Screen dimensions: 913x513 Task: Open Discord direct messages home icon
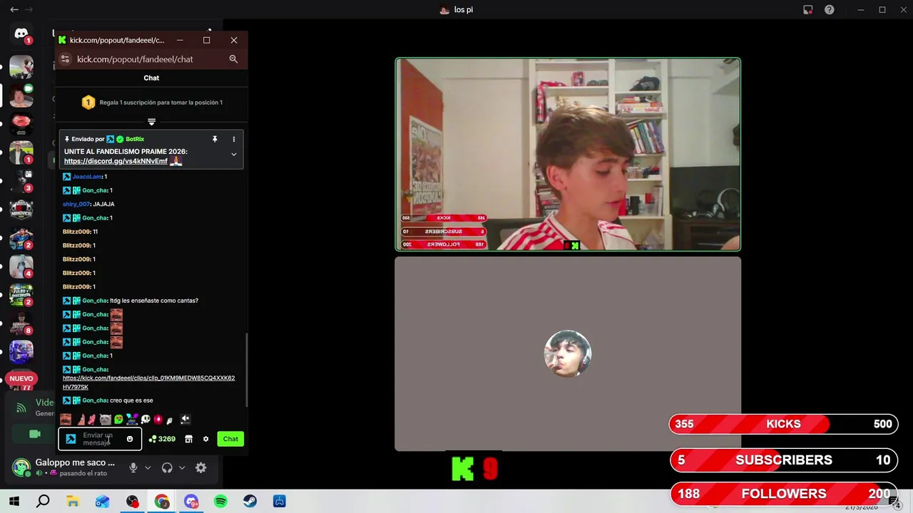pyautogui.click(x=21, y=33)
